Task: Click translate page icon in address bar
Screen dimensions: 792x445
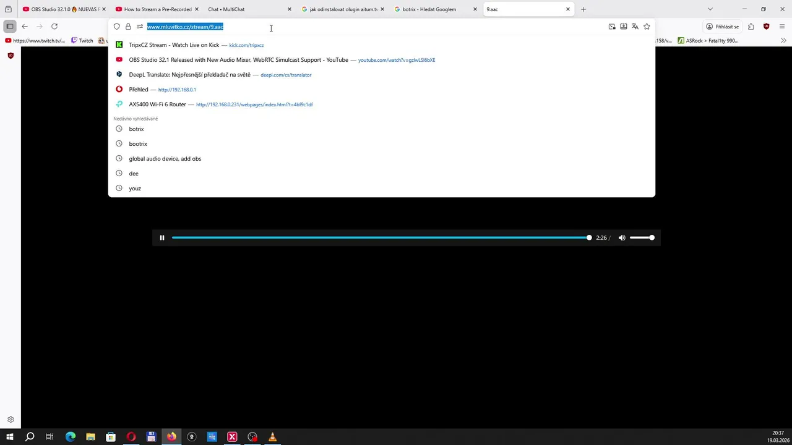Action: [635, 27]
